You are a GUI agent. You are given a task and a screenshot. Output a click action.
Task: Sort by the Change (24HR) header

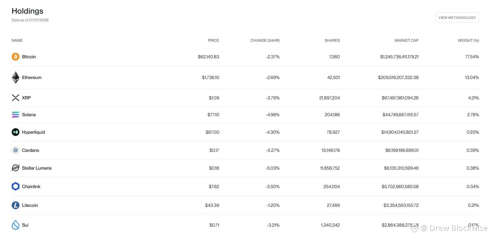coord(265,40)
